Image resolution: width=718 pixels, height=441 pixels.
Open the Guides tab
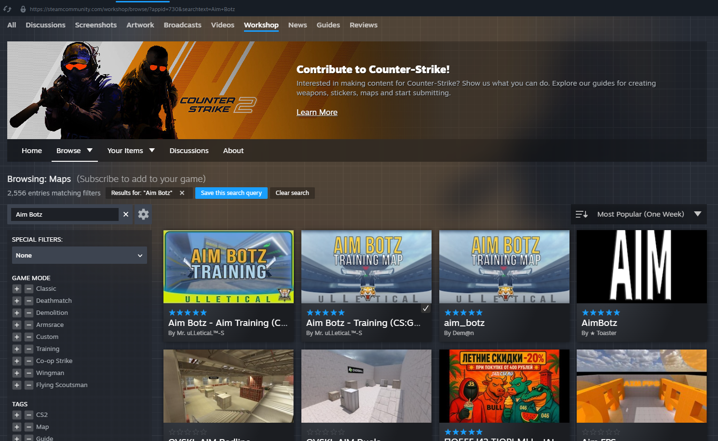pos(328,25)
